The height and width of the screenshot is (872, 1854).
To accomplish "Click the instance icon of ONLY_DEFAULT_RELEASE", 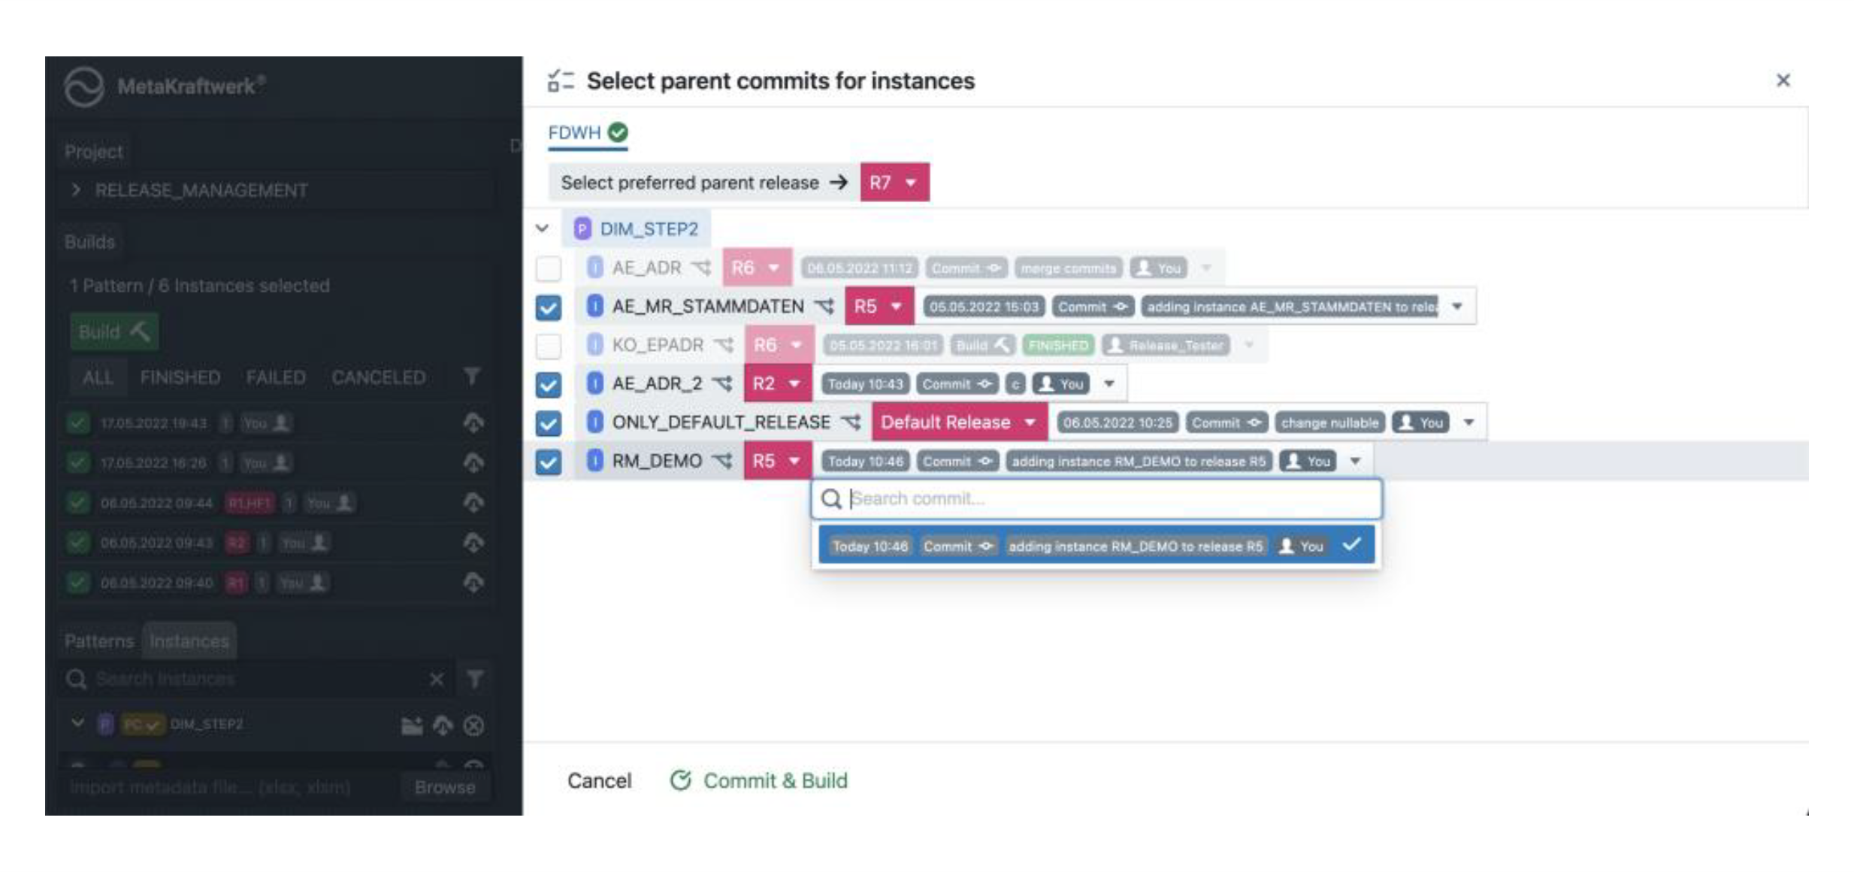I will (x=594, y=422).
